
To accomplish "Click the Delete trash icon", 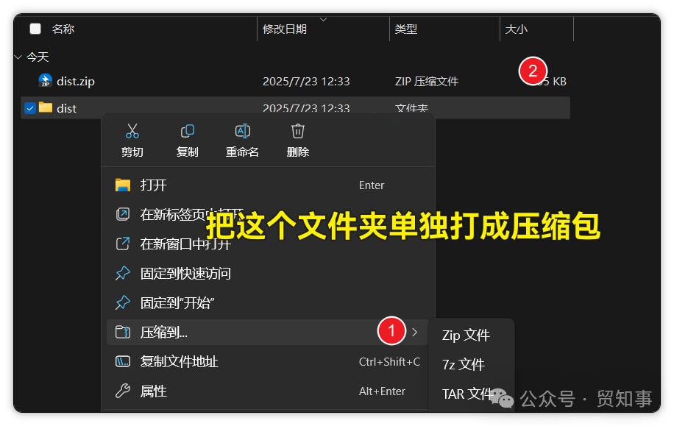I will pyautogui.click(x=297, y=130).
